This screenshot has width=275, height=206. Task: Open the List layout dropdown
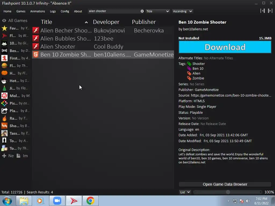click(x=185, y=192)
